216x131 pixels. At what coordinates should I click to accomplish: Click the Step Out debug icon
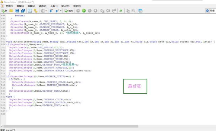pyautogui.click(x=114, y=11)
